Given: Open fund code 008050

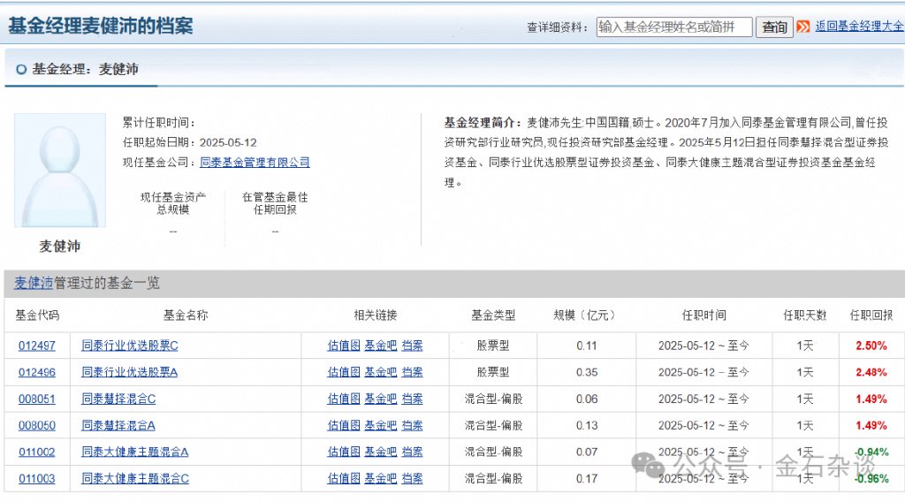Looking at the screenshot, I should coord(37,425).
